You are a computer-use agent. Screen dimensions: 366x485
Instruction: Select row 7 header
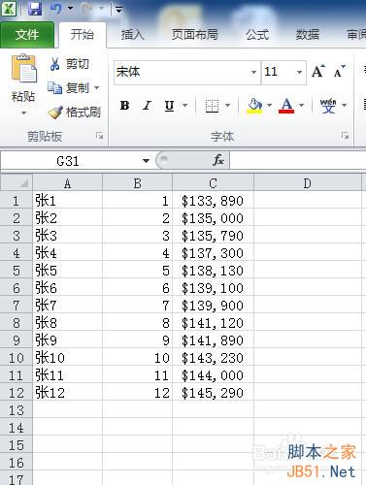[17, 306]
